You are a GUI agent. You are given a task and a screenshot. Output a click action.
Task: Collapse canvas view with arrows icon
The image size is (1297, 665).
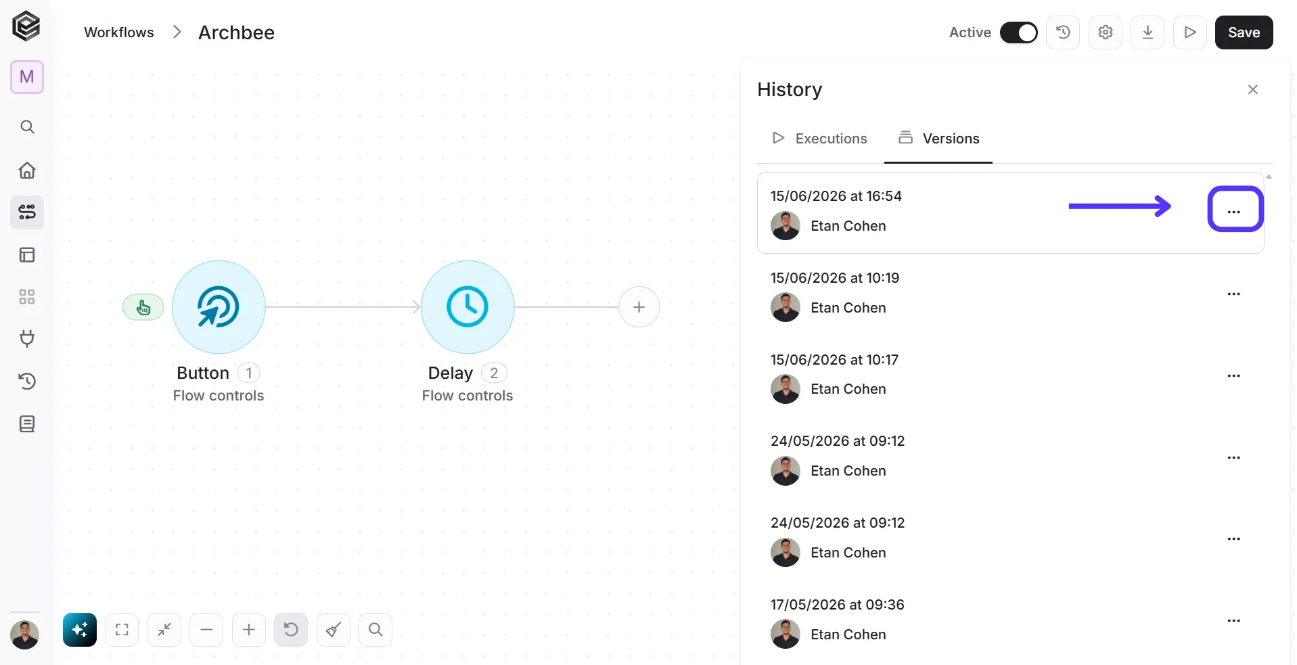(x=164, y=630)
